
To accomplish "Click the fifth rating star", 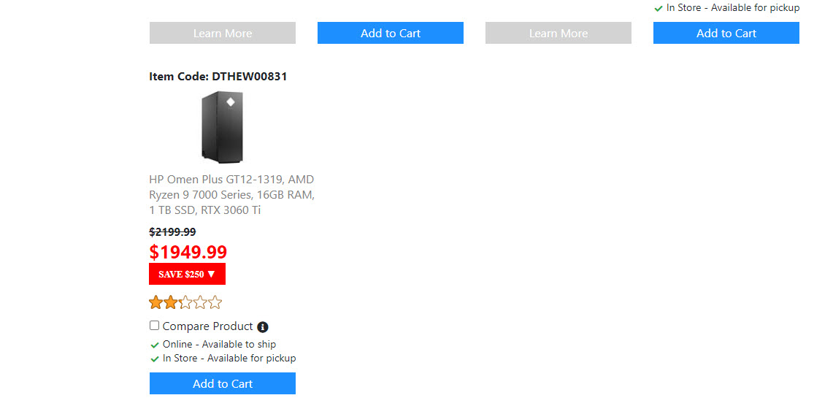I will [215, 302].
